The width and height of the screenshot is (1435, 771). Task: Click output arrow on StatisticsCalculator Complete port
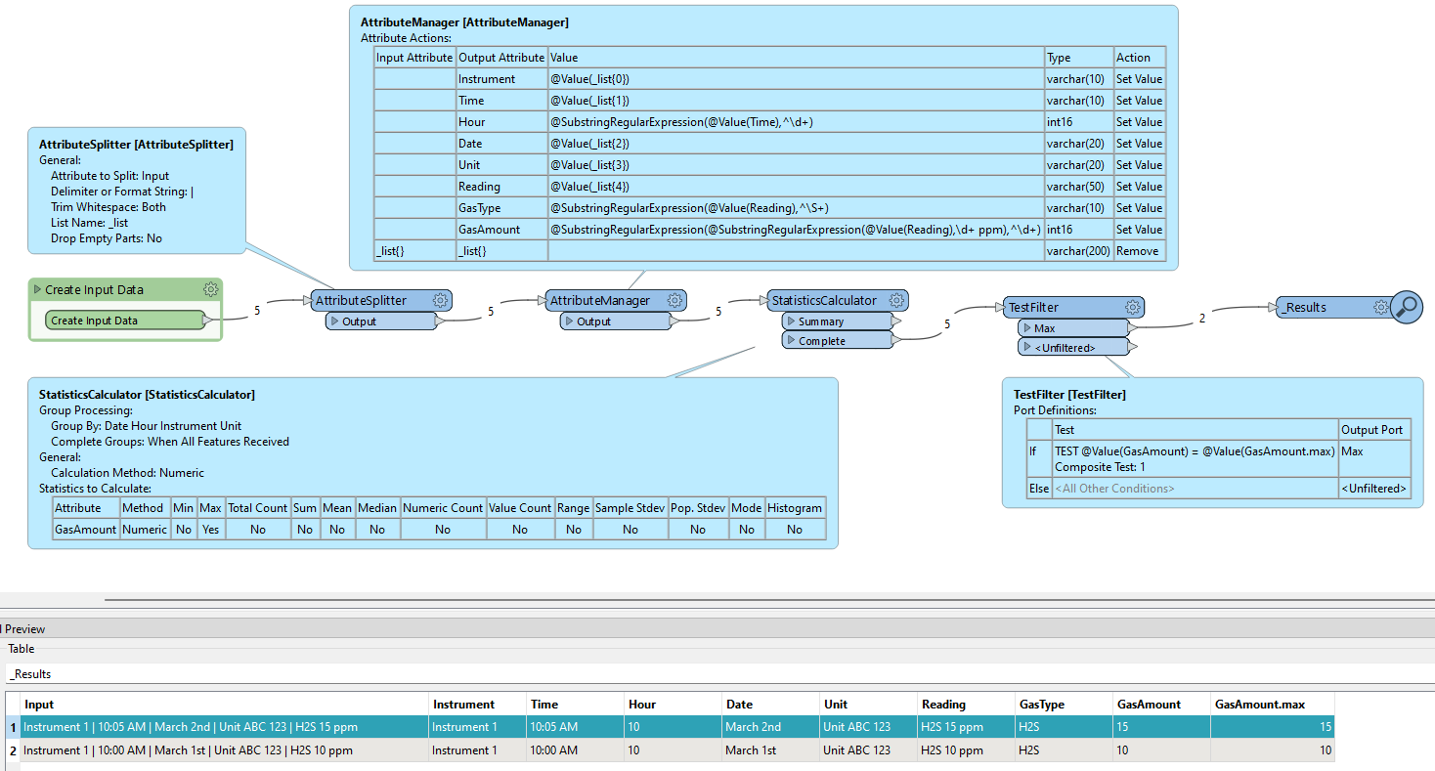(896, 341)
